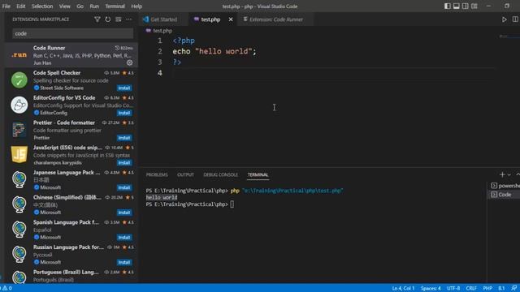Viewport: 520px width, 292px height.
Task: Clear extensions search results icon
Action: [118, 19]
